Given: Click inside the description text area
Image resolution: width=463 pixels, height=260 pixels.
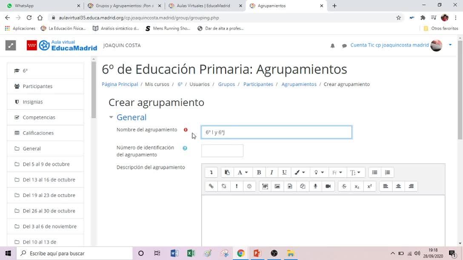Looking at the screenshot, I should 323,220.
